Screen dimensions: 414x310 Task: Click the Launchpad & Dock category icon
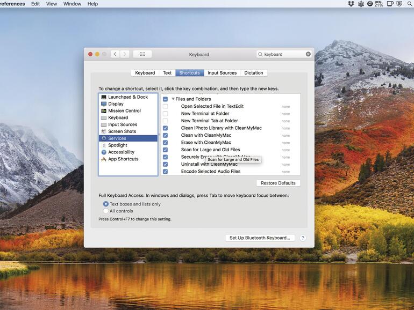point(104,97)
